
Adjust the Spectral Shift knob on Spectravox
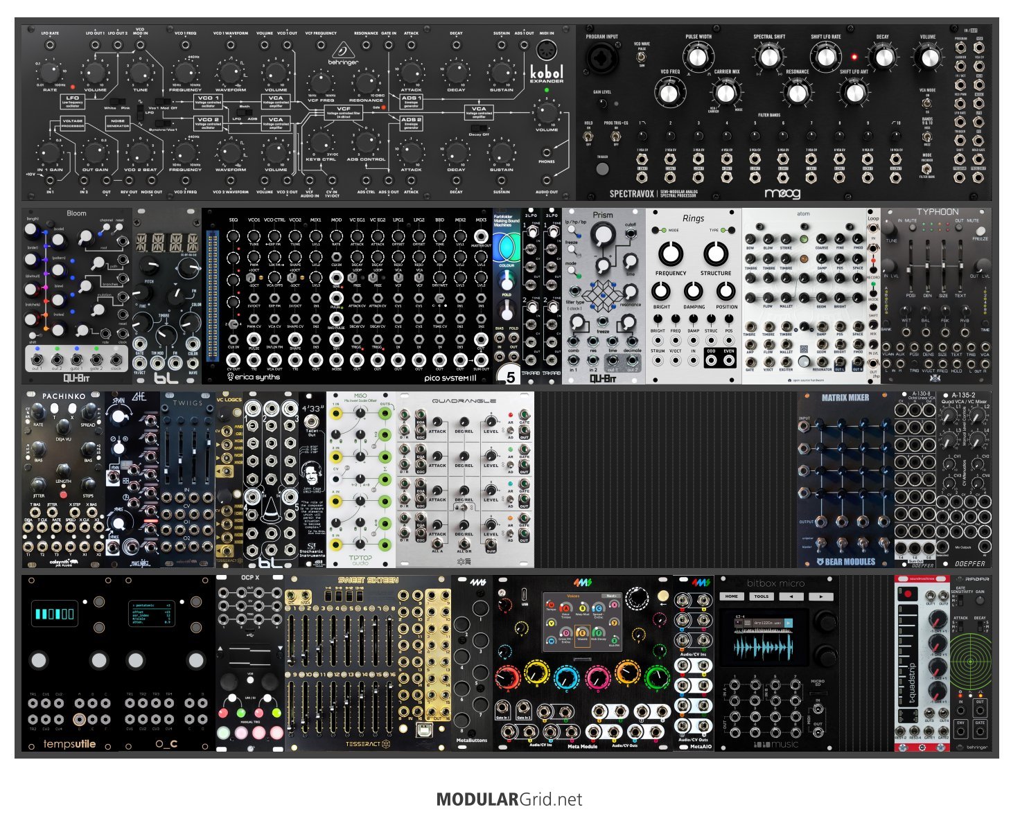tap(769, 55)
